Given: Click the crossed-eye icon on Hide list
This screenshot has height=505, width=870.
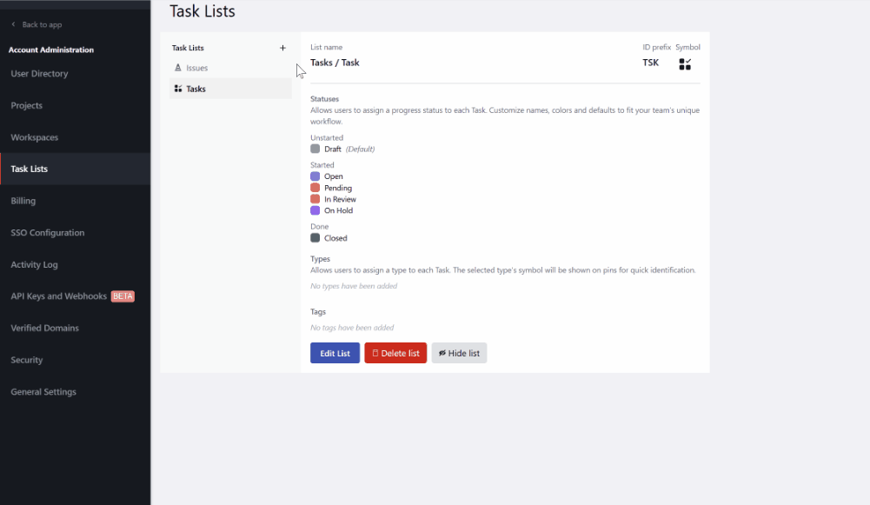Looking at the screenshot, I should pos(442,353).
